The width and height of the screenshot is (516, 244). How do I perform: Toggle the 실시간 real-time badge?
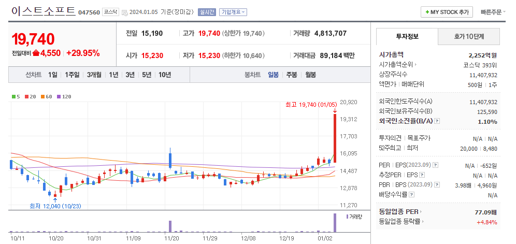(207, 12)
